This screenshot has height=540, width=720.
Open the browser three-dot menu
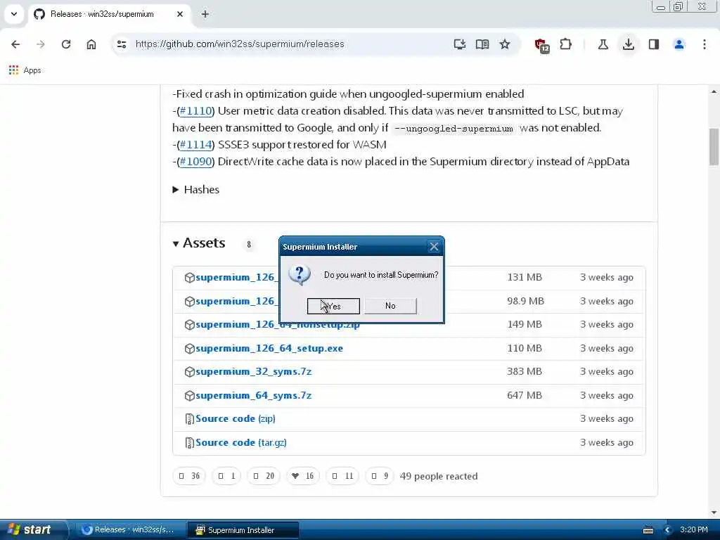[x=705, y=44]
